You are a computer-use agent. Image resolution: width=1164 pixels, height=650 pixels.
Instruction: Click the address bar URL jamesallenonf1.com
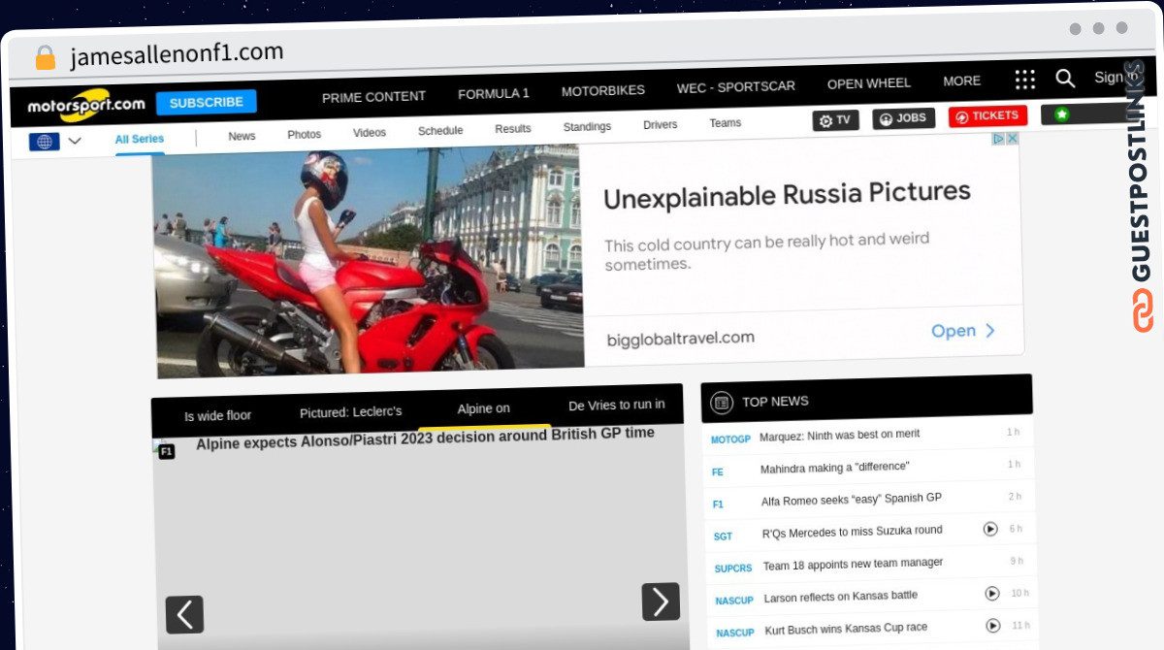point(177,54)
